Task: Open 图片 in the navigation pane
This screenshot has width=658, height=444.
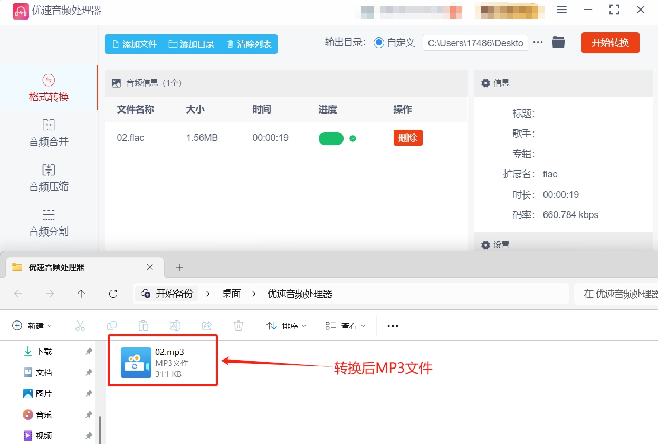Action: (44, 393)
